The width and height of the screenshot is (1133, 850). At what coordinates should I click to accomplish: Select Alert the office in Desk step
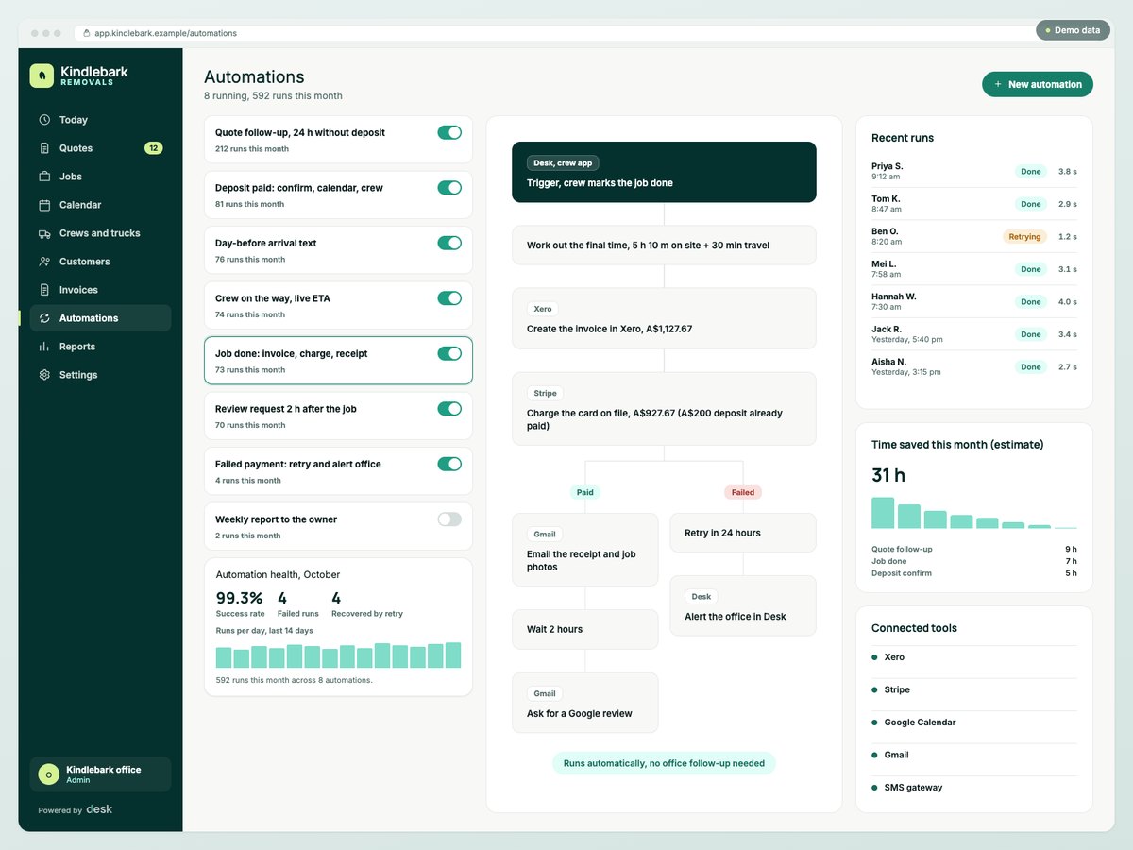tap(743, 605)
